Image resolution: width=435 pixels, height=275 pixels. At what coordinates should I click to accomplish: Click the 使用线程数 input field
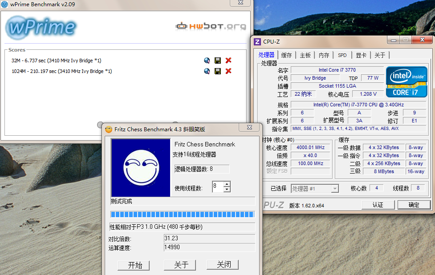point(218,186)
